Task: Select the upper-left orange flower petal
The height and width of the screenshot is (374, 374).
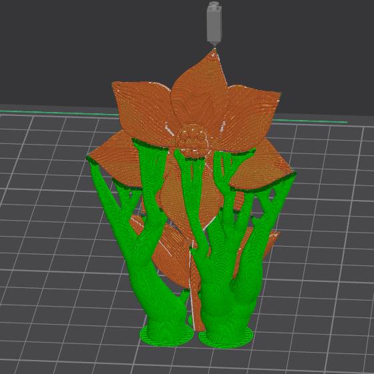Action: click(x=143, y=110)
